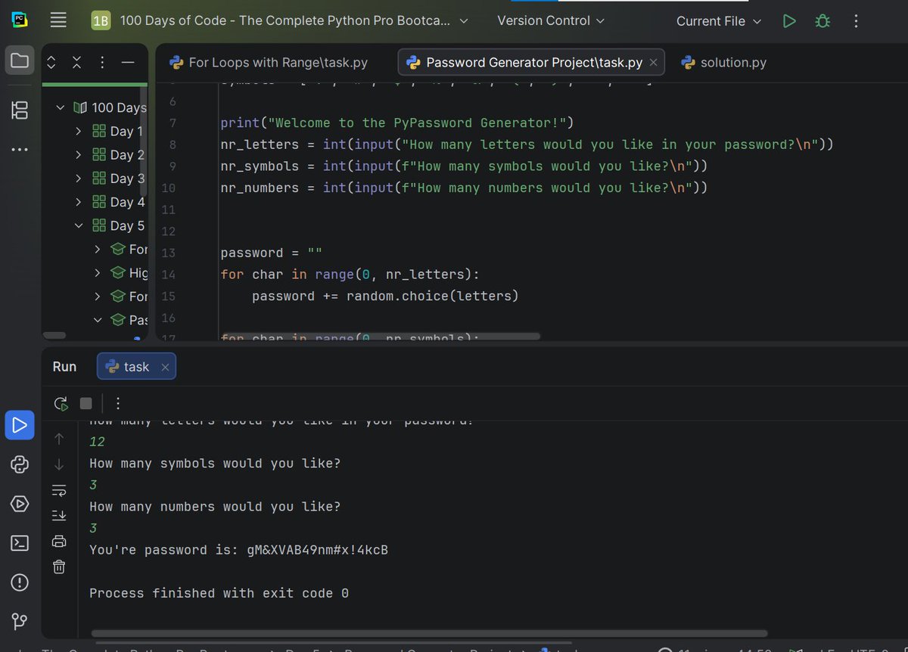
Task: Open the Run tool window from the sidebar
Action: coord(20,424)
